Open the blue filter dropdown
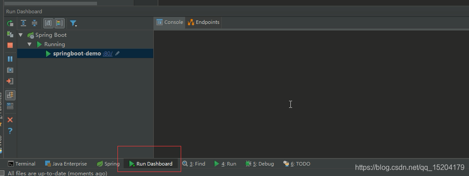469x176 pixels. pos(73,23)
